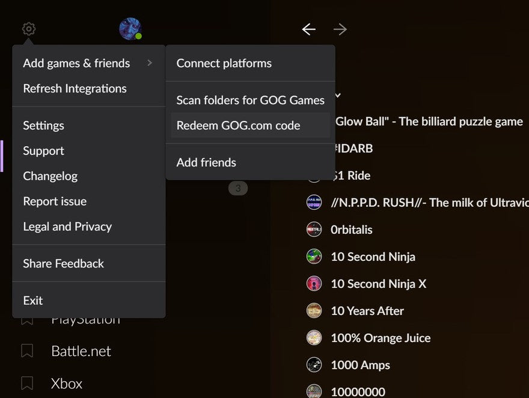529x398 pixels.
Task: Open Settings from the menu
Action: click(43, 126)
